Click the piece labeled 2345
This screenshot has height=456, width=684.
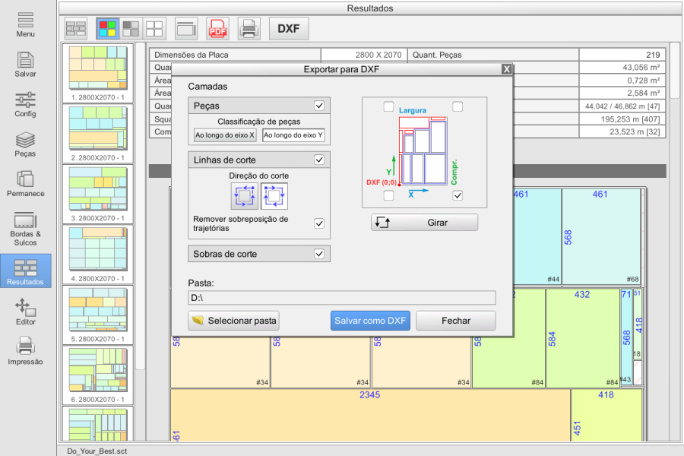[370, 414]
